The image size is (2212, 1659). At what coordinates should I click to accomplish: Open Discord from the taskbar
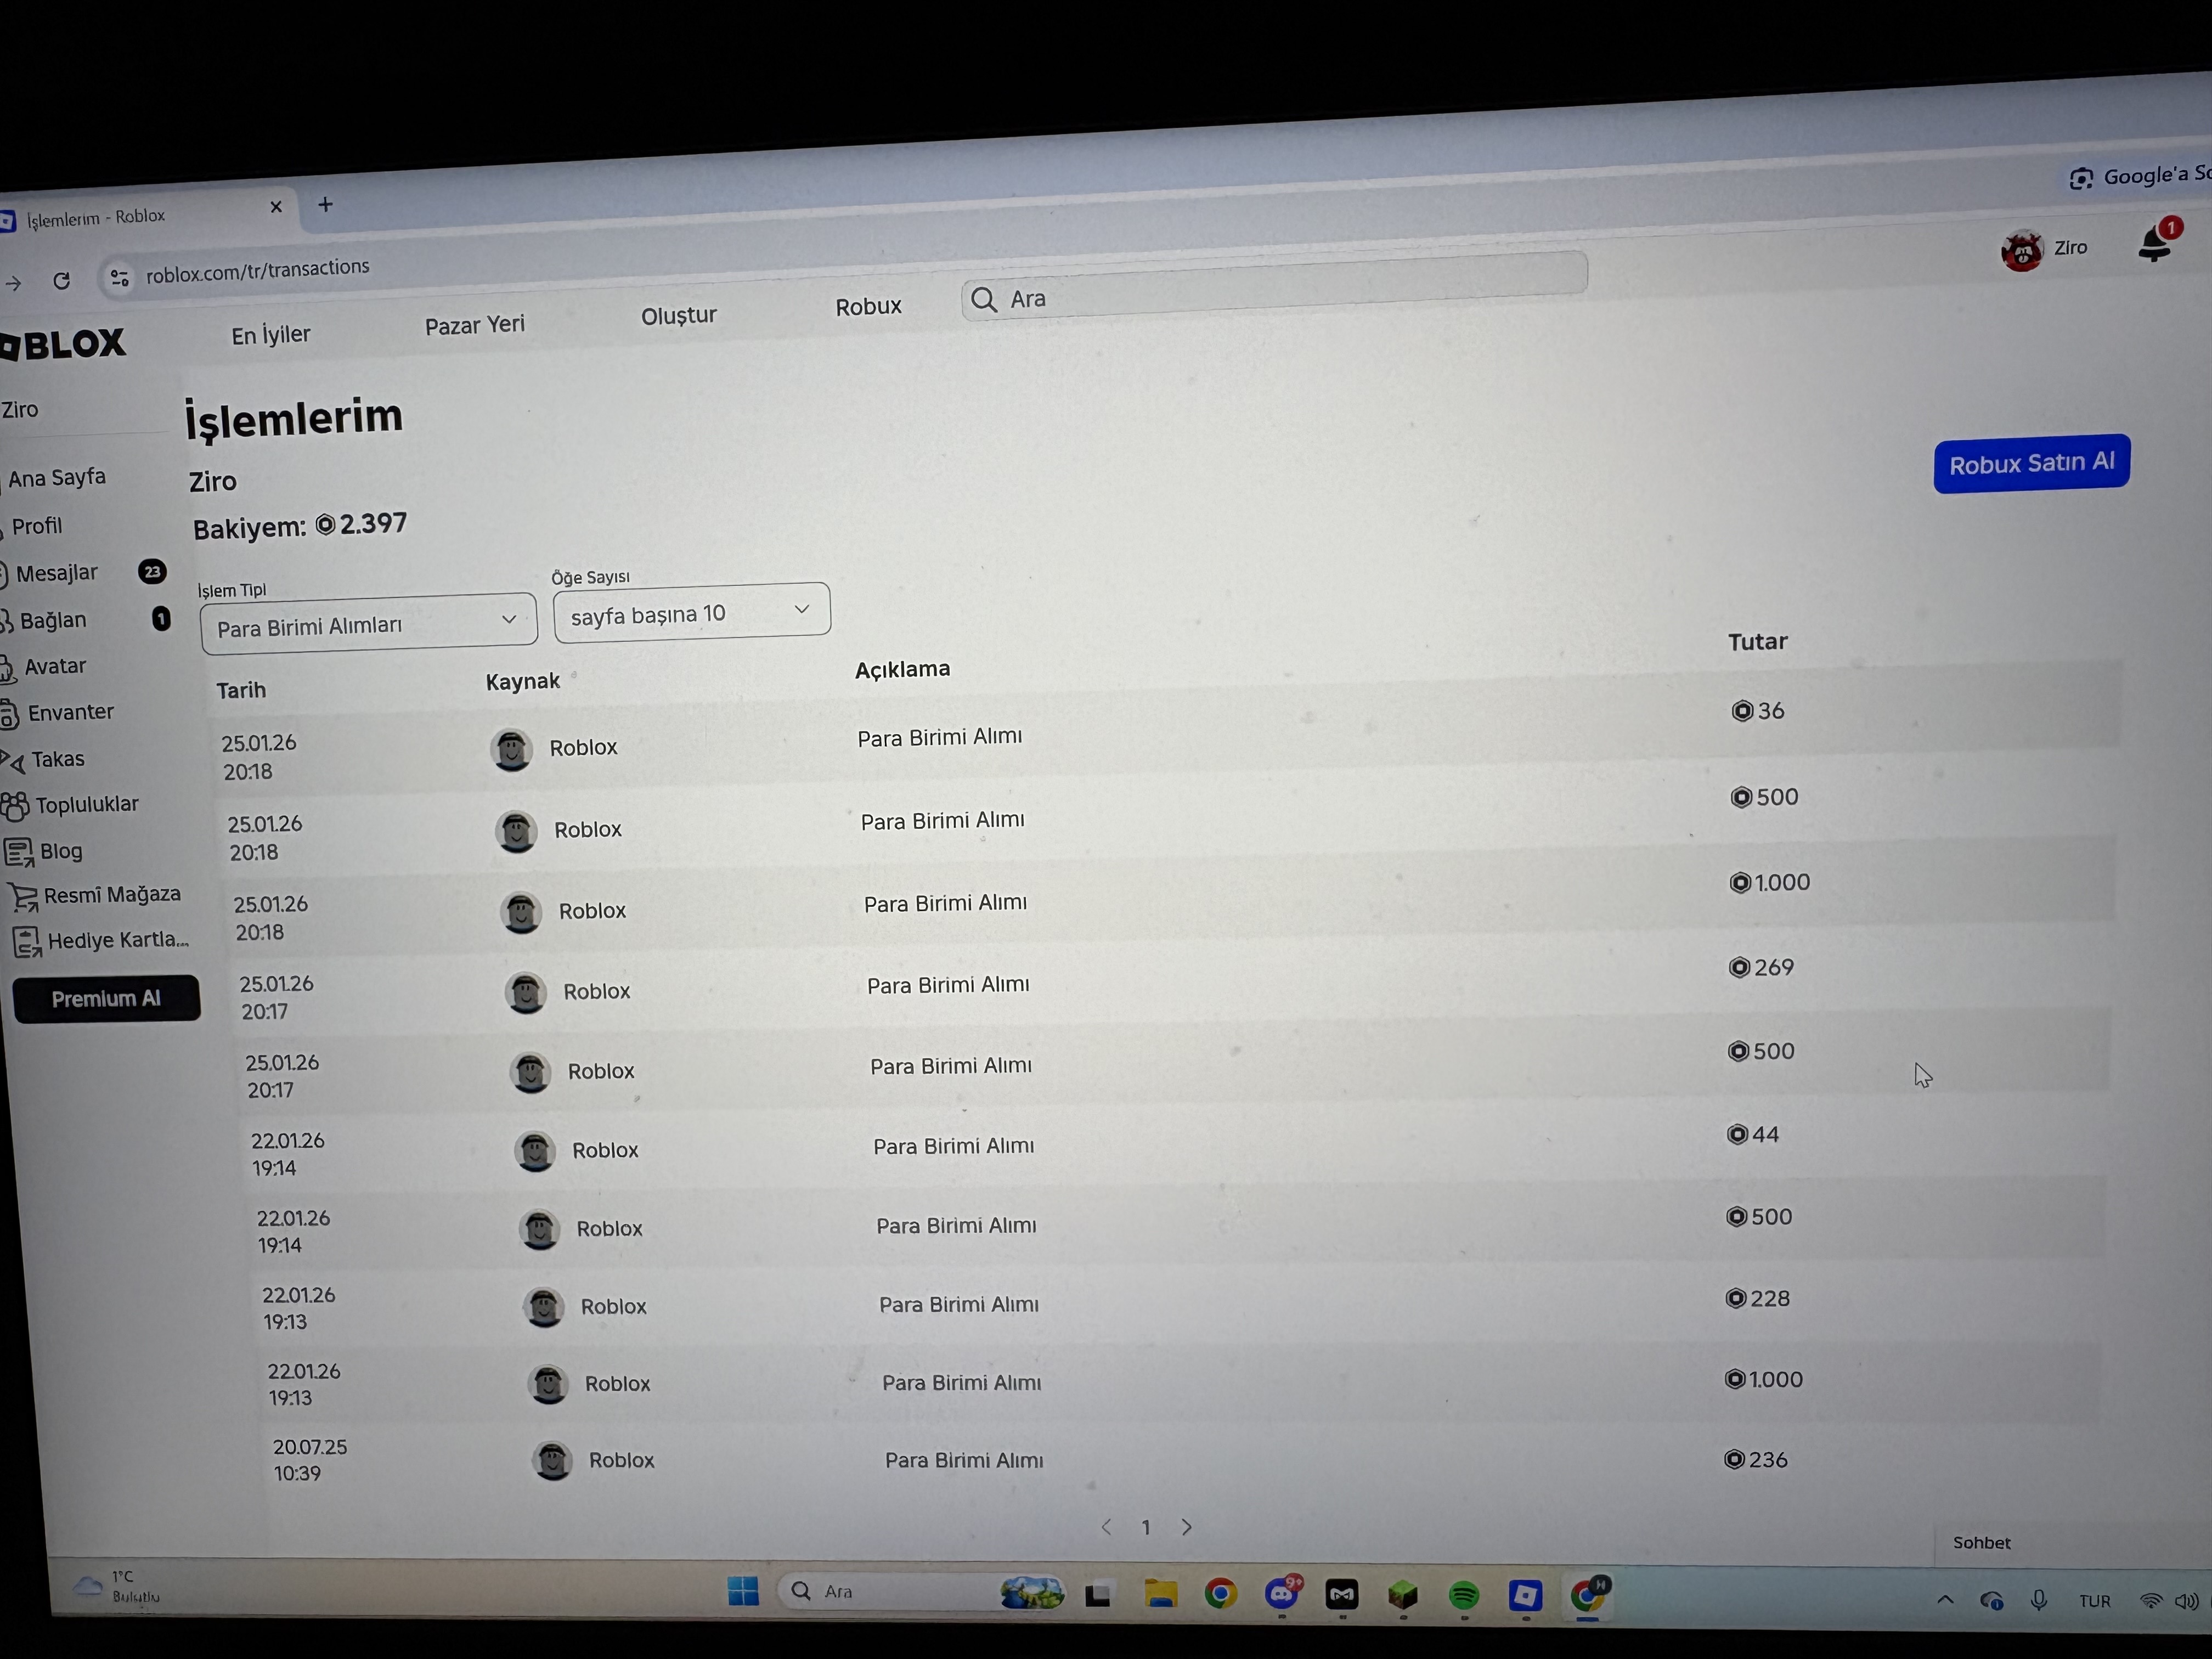[1281, 1593]
